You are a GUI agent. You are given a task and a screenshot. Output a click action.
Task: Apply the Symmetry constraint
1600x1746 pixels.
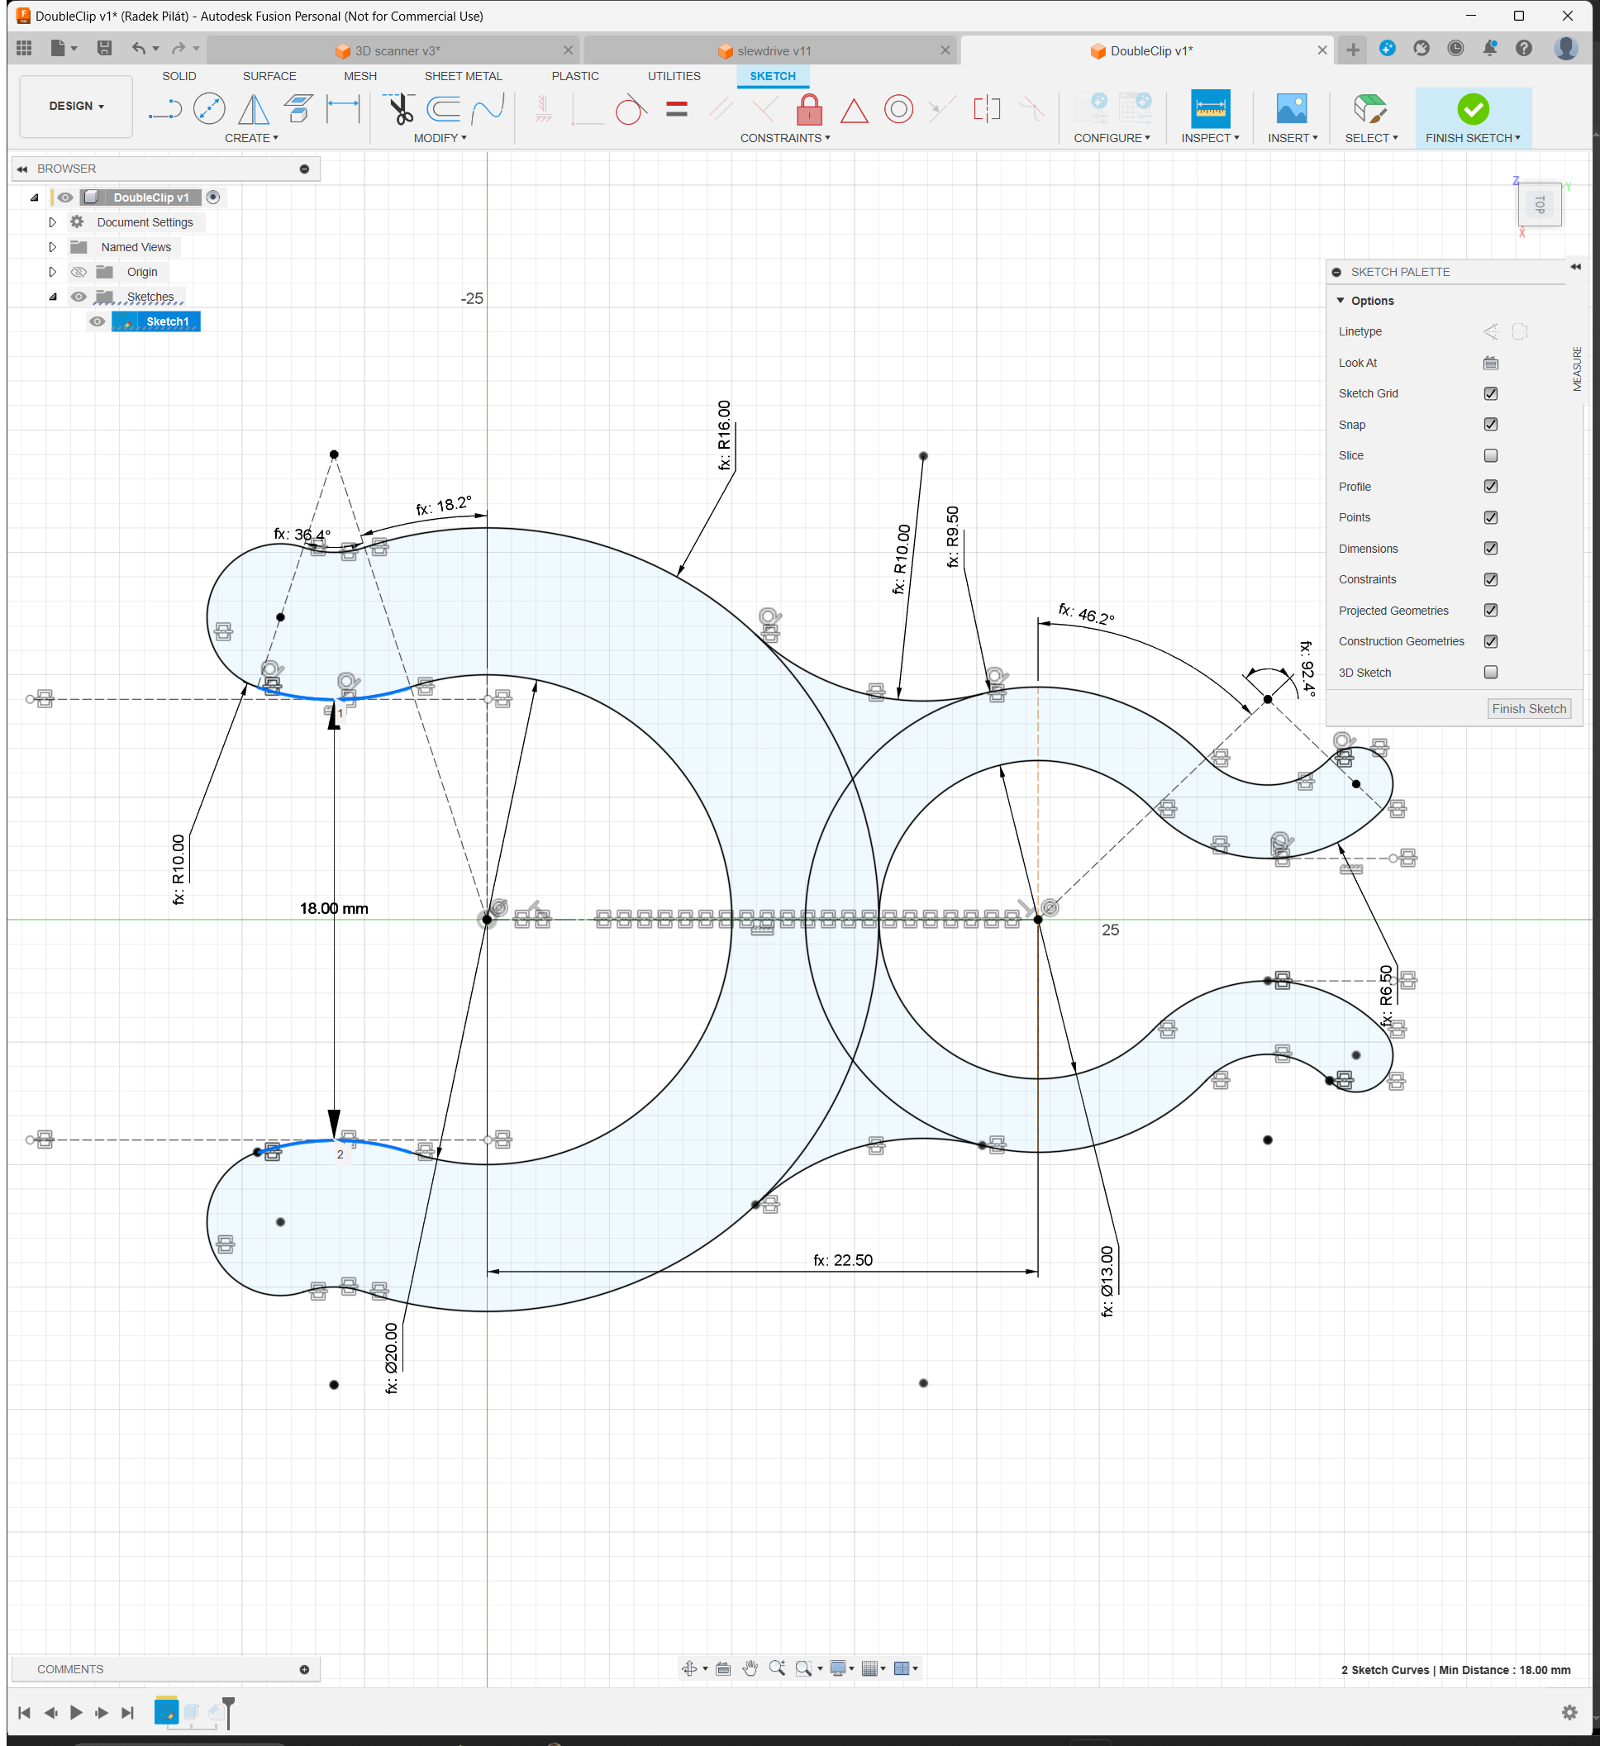coord(987,109)
